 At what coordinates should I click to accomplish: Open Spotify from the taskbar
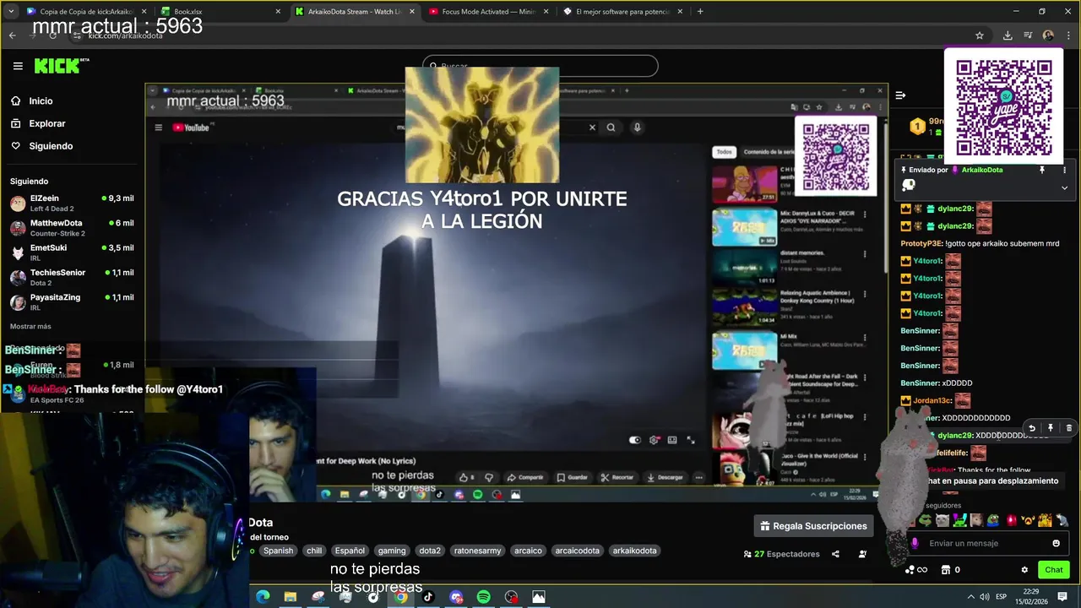click(x=484, y=597)
